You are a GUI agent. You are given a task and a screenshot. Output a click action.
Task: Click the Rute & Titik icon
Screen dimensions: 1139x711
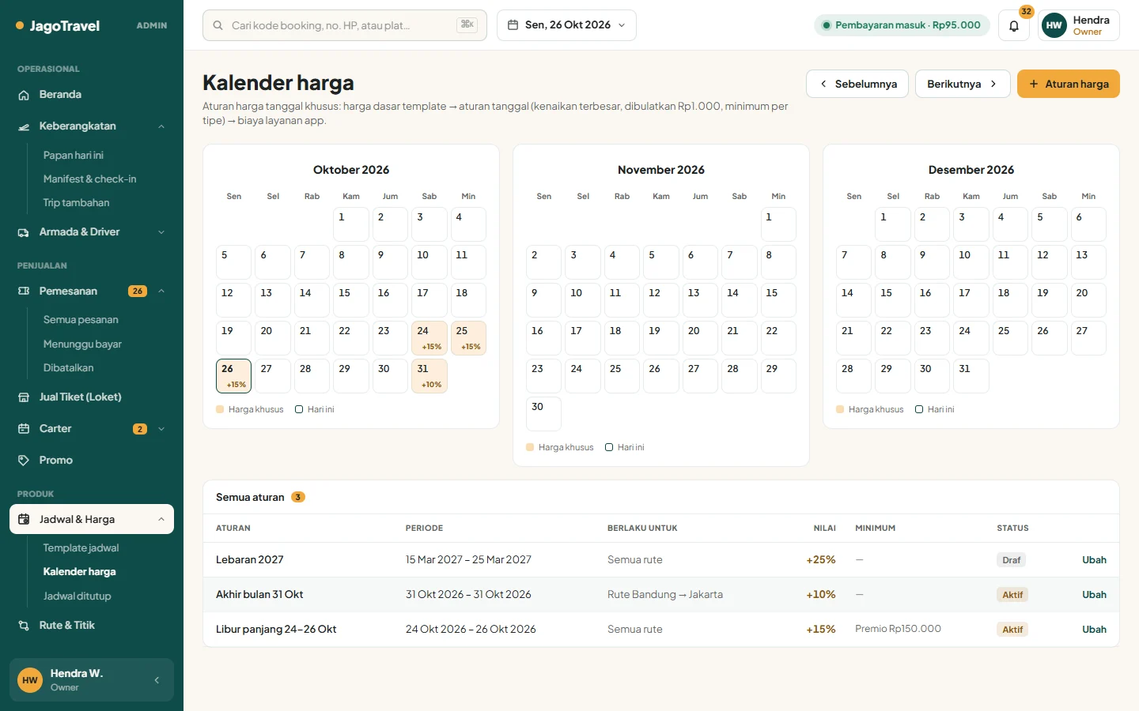(x=24, y=626)
